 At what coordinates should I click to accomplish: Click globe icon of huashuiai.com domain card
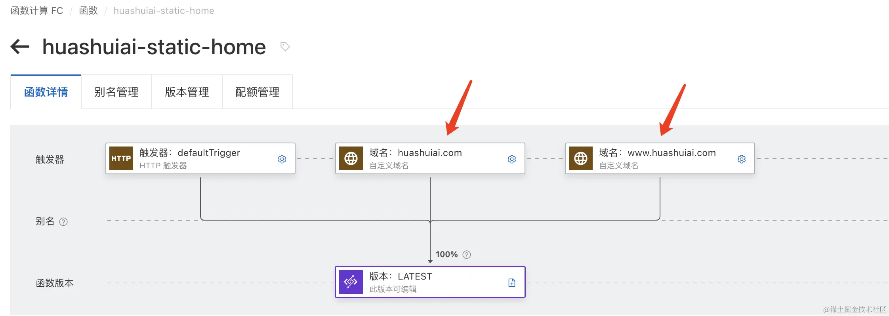(351, 158)
